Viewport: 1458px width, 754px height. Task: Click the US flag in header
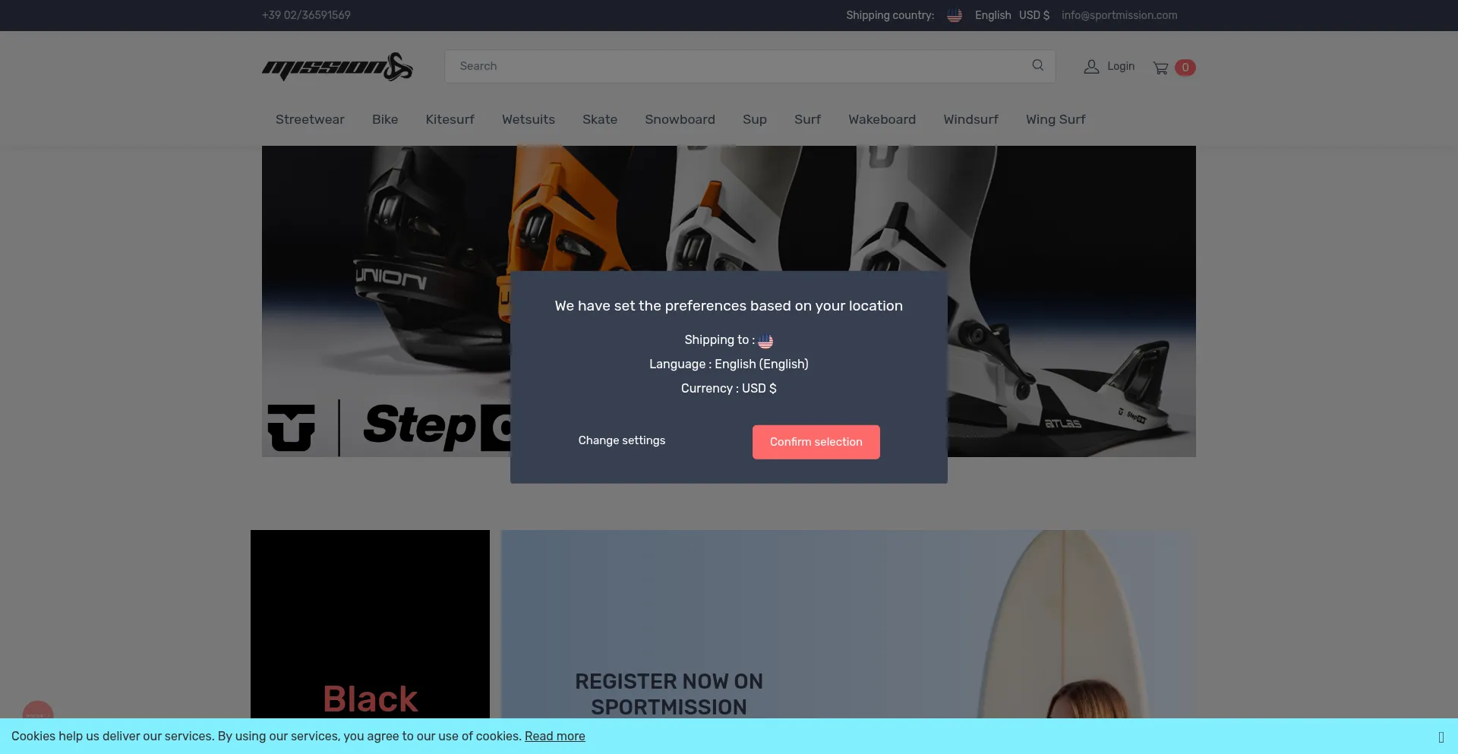click(x=955, y=15)
